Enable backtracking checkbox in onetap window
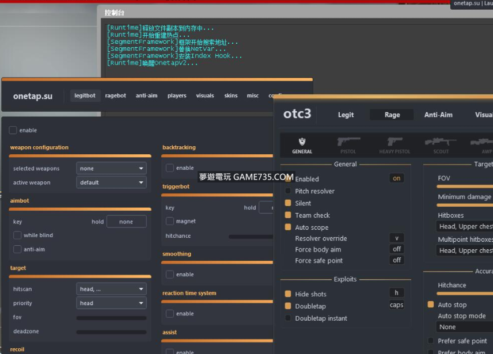Viewport: 493px width, 354px height. [170, 168]
